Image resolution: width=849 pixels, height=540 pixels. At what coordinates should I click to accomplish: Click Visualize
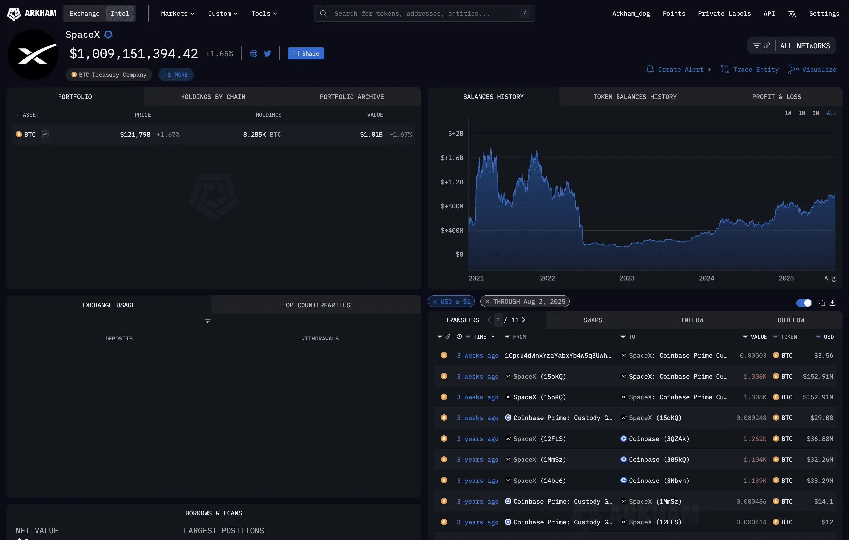click(812, 69)
